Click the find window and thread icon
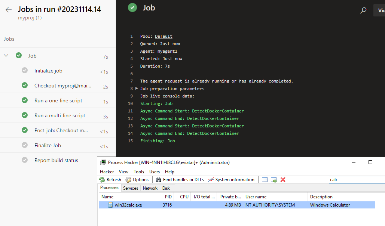Screen dimensions: 385x226 tap(274, 180)
